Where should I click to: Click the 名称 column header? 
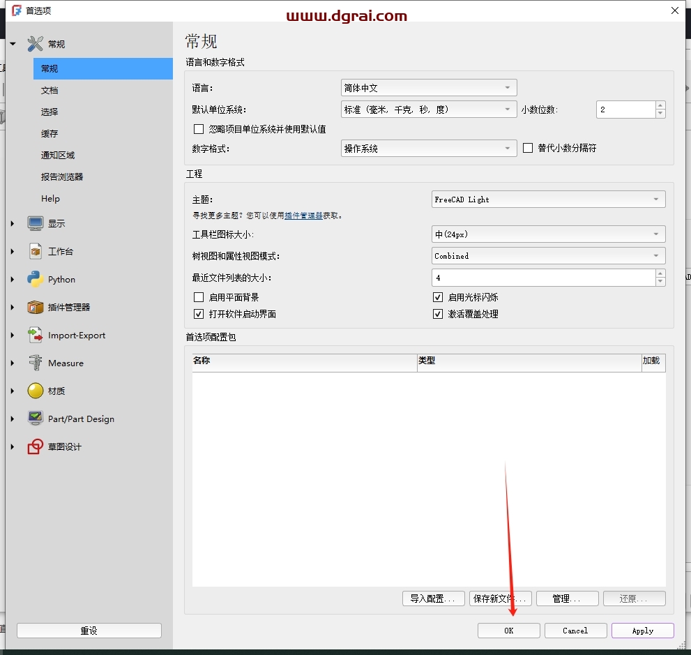coord(305,362)
